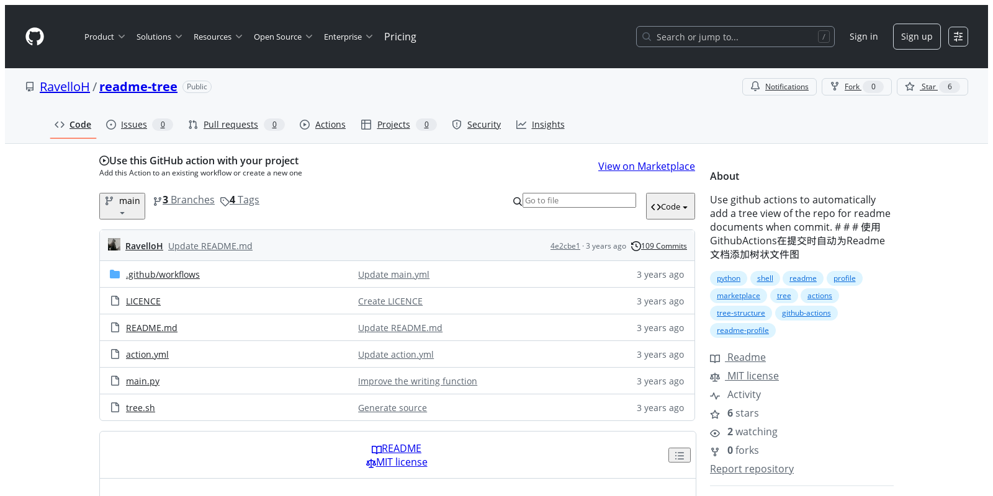Click the readme-profile topic tag
The width and height of the screenshot is (993, 496).
[743, 330]
